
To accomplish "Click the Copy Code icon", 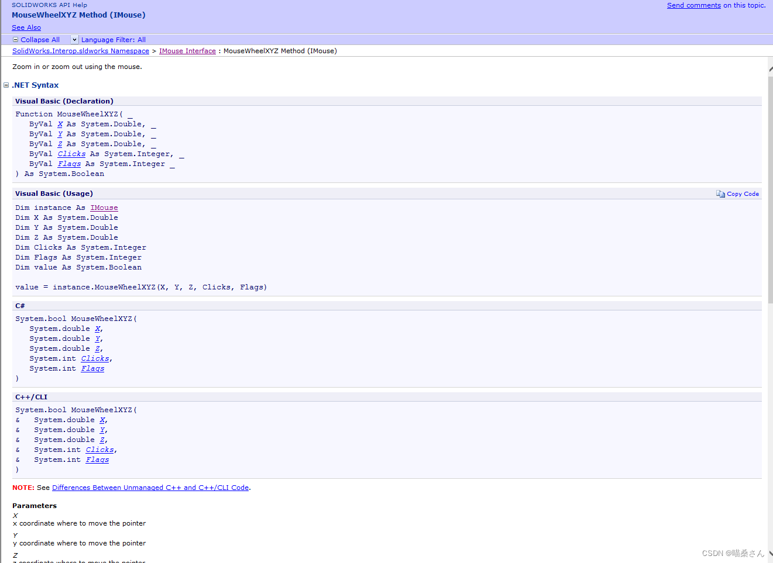I will (720, 194).
